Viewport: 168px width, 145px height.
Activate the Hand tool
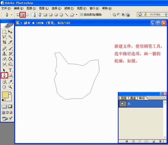[4, 87]
